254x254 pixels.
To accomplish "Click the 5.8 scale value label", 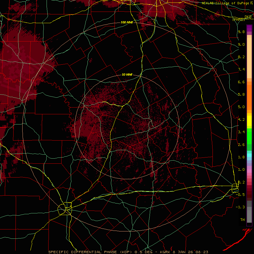I will (241, 94).
